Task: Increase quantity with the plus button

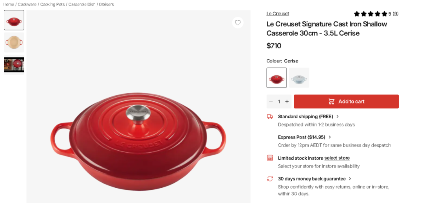Action: [x=287, y=101]
